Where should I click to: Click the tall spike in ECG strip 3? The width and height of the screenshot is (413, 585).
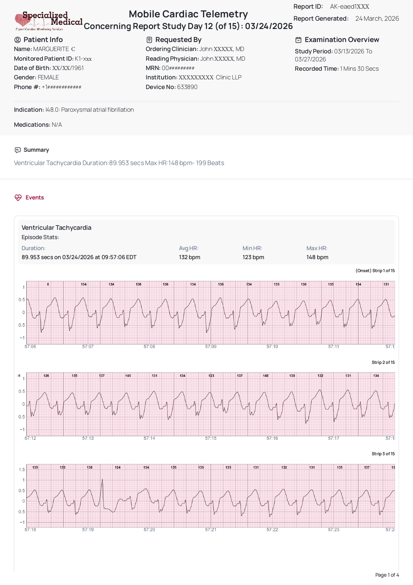[x=102, y=481]
